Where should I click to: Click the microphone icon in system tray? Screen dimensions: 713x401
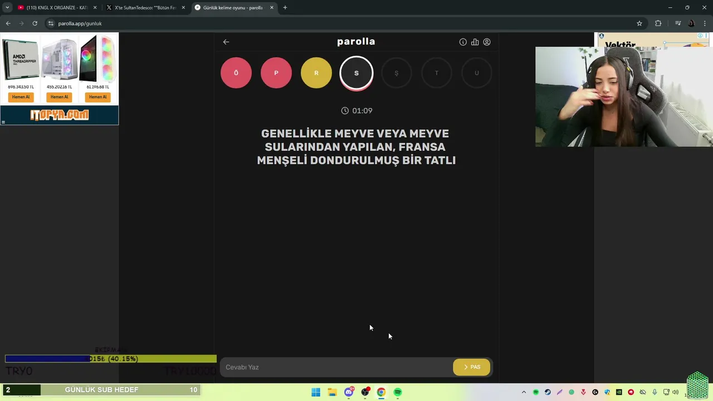tap(655, 392)
